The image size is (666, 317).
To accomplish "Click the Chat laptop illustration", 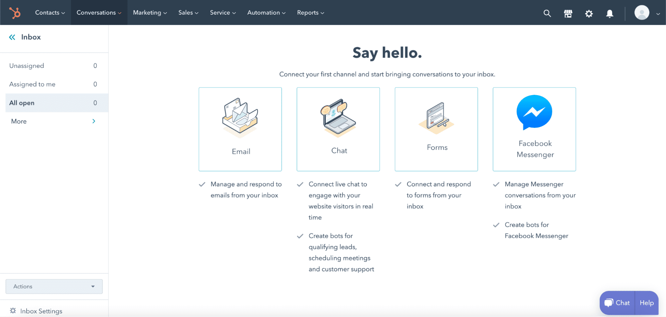I will click(x=338, y=117).
